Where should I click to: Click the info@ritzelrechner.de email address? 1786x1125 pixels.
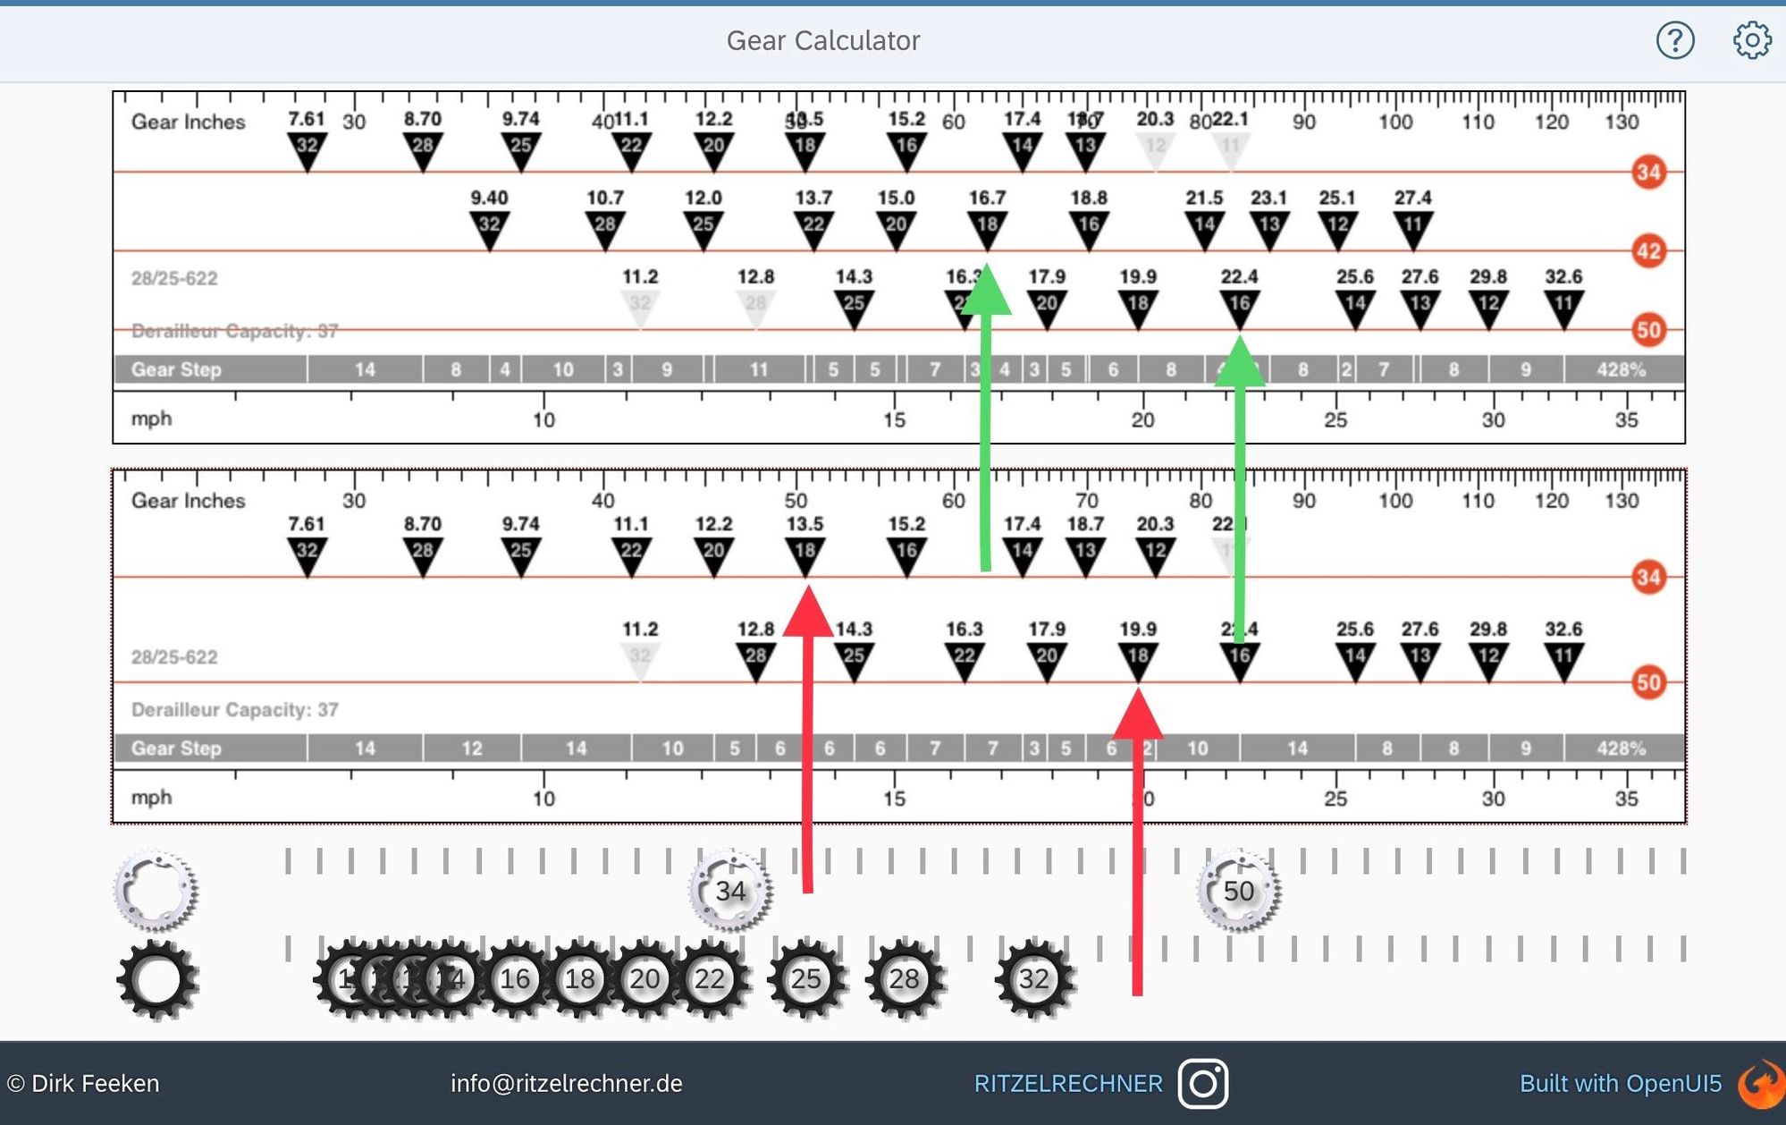[x=567, y=1084]
